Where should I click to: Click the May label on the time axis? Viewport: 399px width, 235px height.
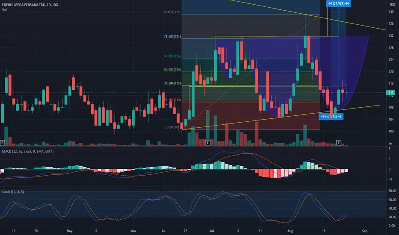pos(69,231)
